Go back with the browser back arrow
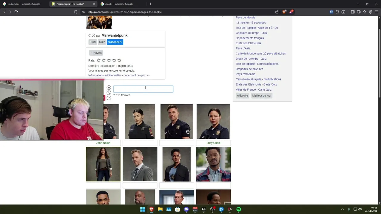The image size is (381, 214). click(x=4, y=12)
